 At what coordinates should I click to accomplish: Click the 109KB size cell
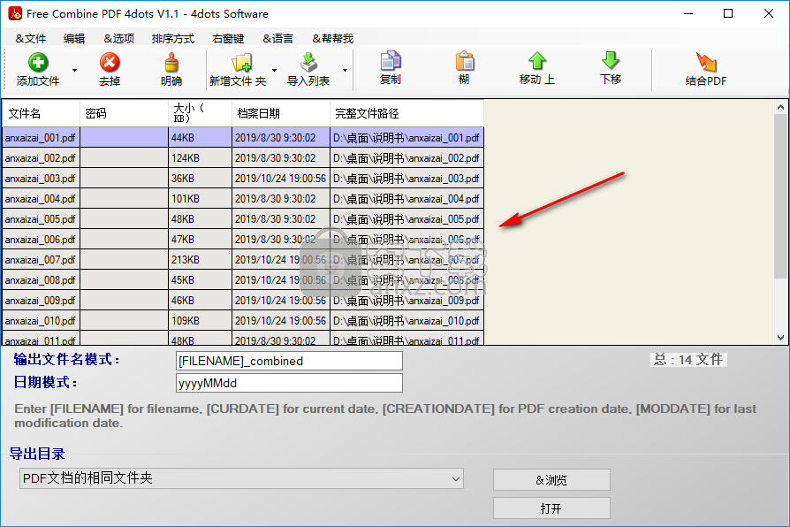[x=200, y=321]
